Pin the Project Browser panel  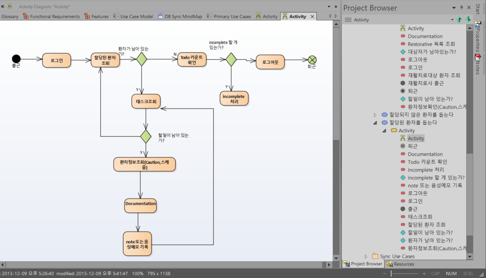click(x=461, y=7)
